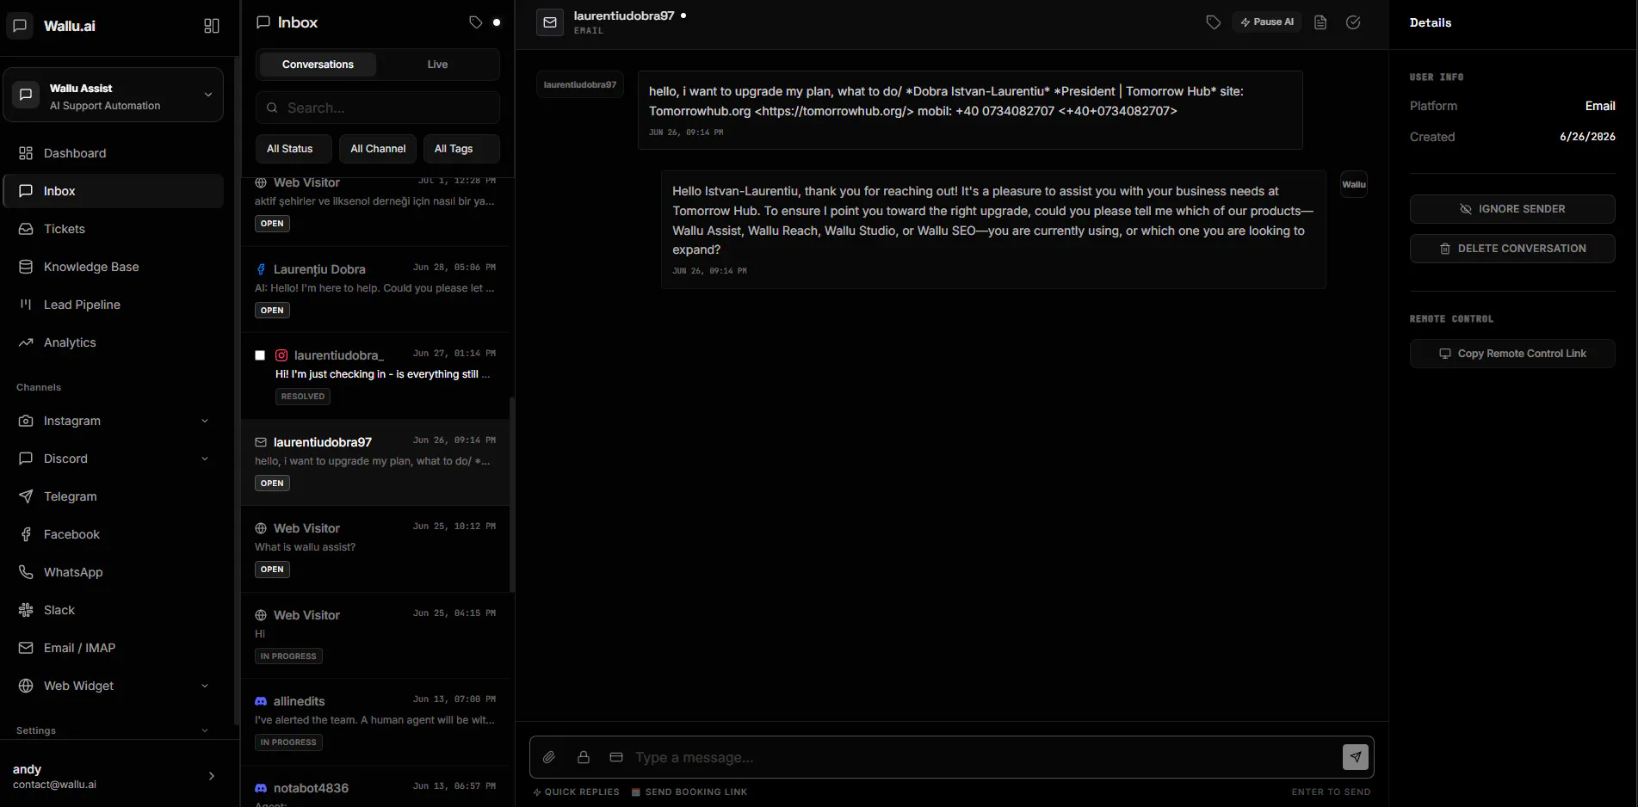Image resolution: width=1638 pixels, height=807 pixels.
Task: Click the laurentiudobra97 sender label
Action: [580, 84]
